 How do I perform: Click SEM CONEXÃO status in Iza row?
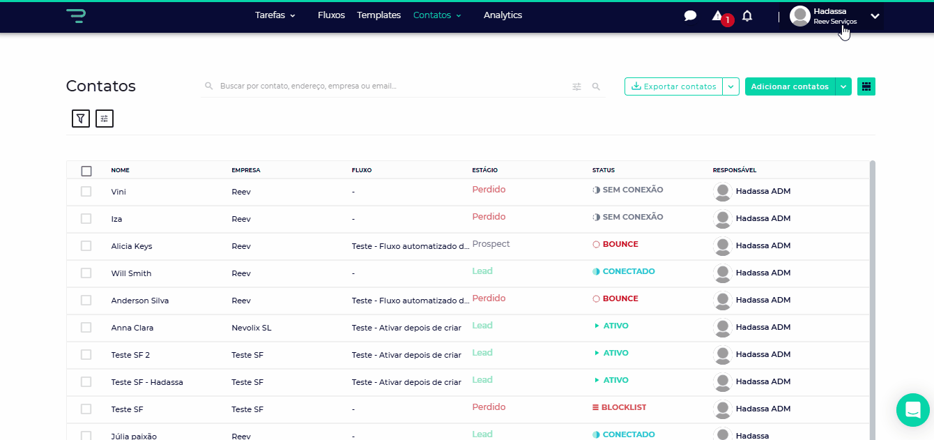[628, 217]
